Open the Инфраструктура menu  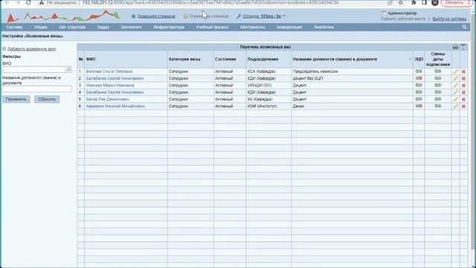point(169,27)
